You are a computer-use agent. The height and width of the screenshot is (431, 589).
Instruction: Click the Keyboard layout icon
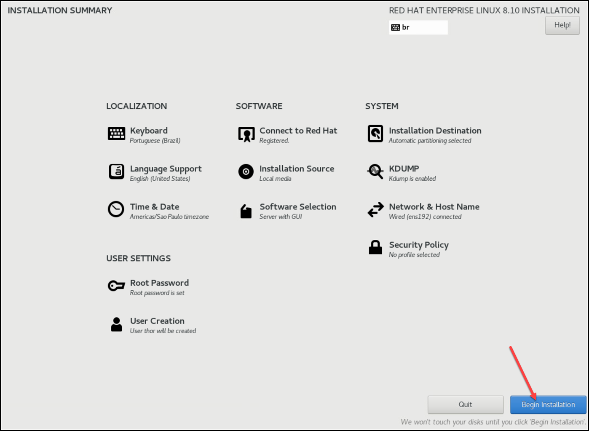(116, 134)
